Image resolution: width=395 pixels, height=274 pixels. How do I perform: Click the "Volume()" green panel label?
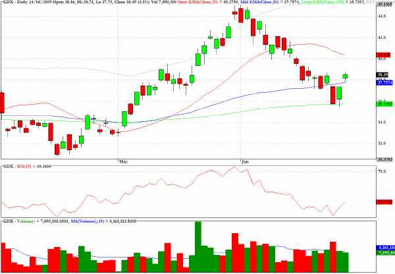26,221
